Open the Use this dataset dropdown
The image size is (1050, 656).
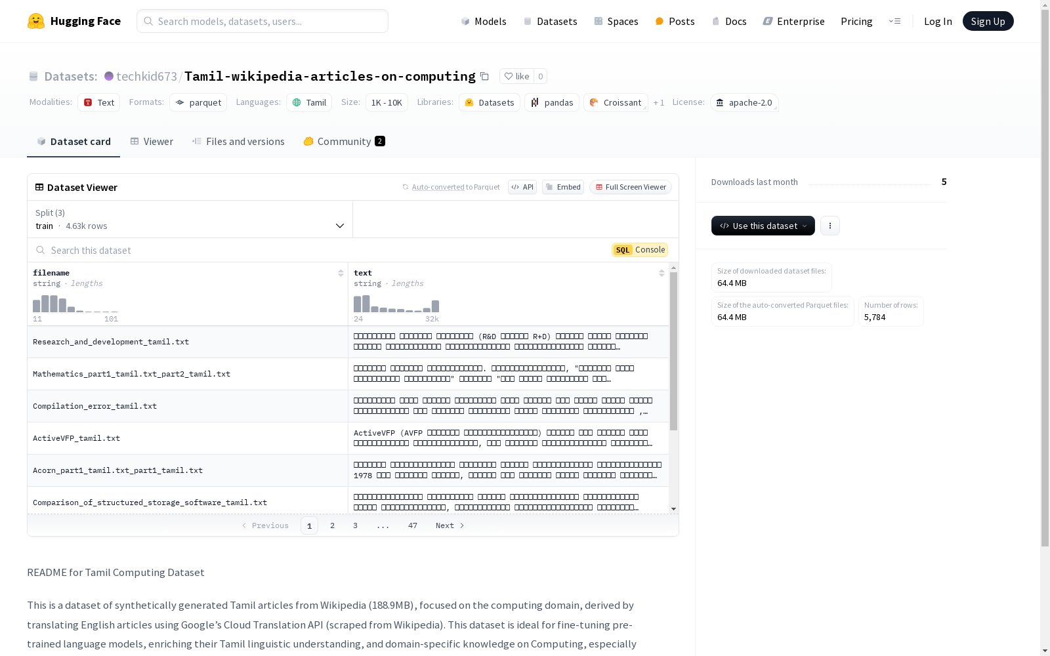763,226
